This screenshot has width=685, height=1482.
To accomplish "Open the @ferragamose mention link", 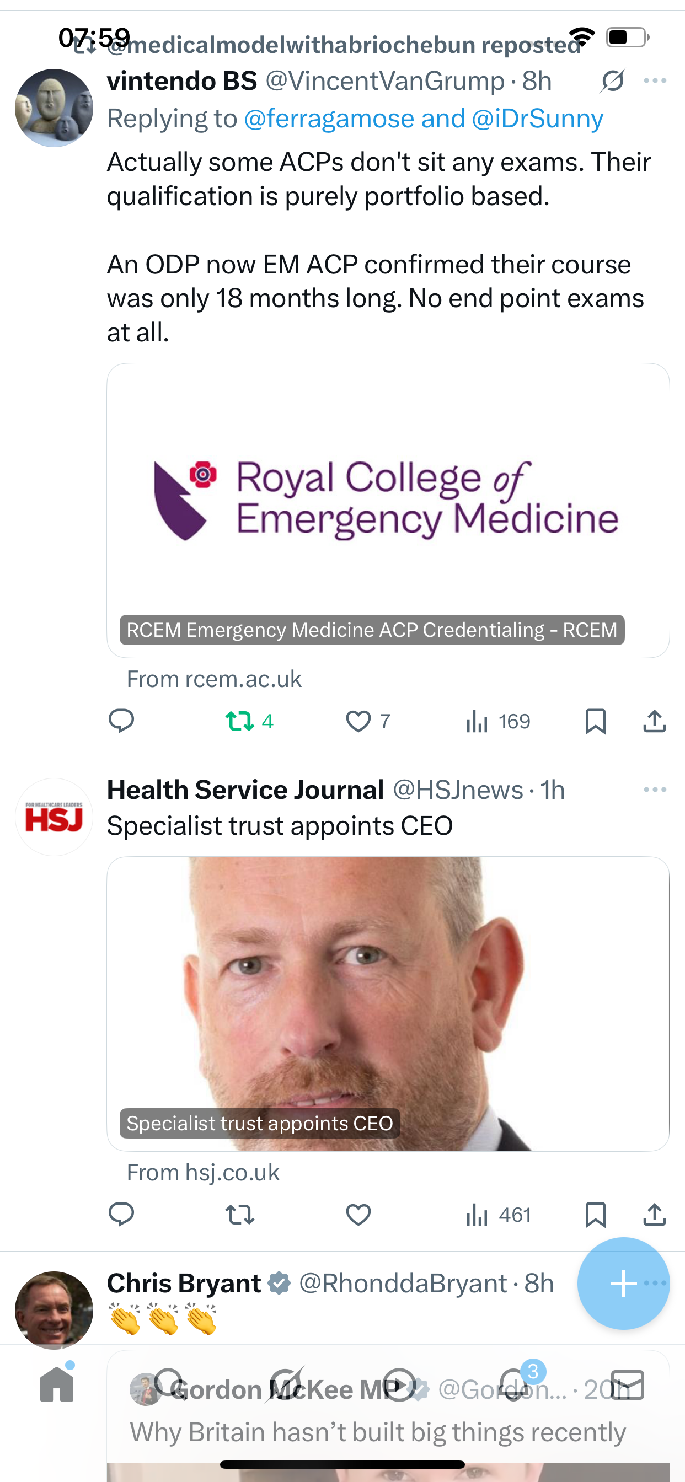I will point(329,119).
